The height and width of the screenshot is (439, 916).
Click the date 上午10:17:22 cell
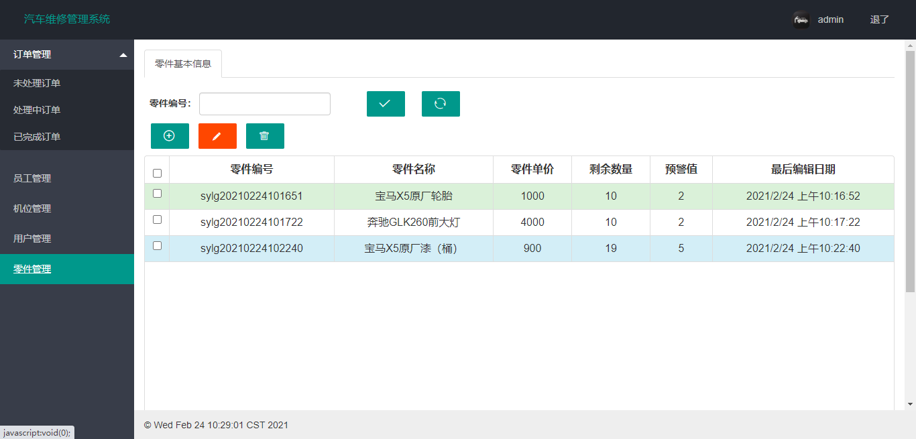pos(803,223)
